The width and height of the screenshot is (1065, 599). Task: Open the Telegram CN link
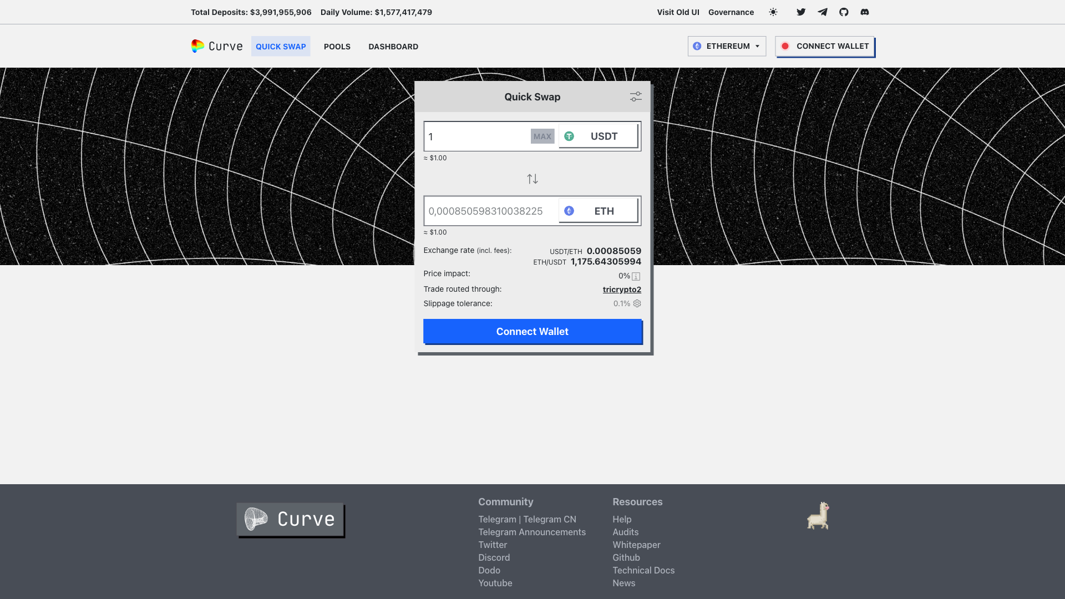click(x=550, y=519)
